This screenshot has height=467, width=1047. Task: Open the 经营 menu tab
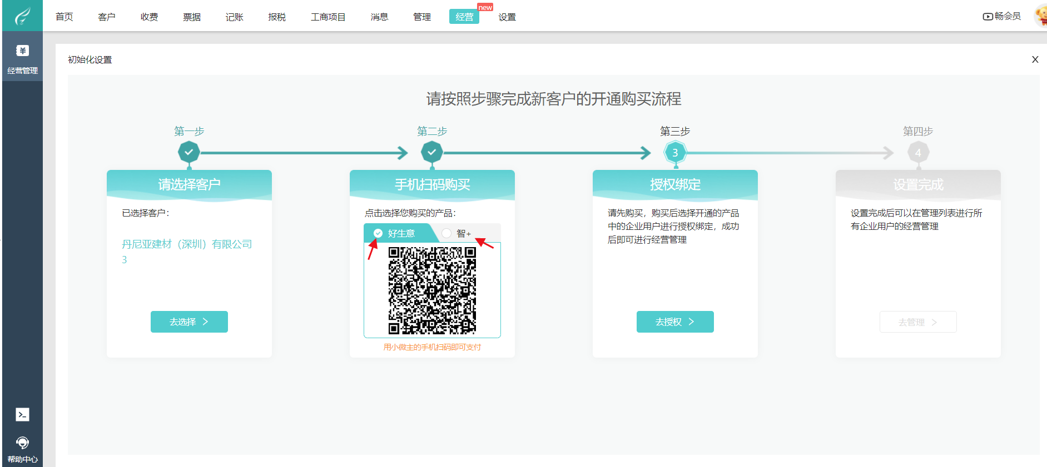pos(464,17)
